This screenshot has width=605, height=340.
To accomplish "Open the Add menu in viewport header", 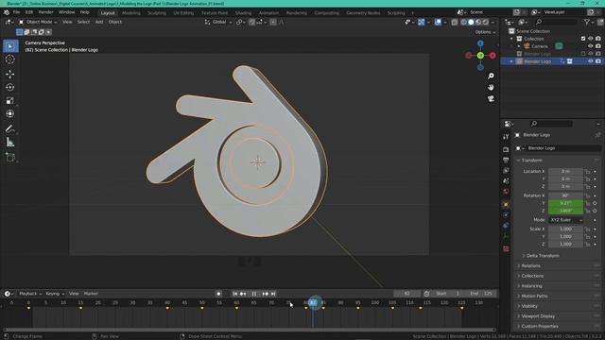I will (x=99, y=22).
